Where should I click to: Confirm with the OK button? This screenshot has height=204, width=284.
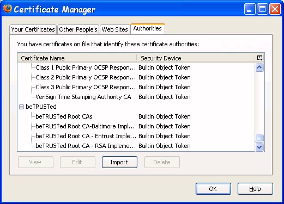(x=213, y=189)
